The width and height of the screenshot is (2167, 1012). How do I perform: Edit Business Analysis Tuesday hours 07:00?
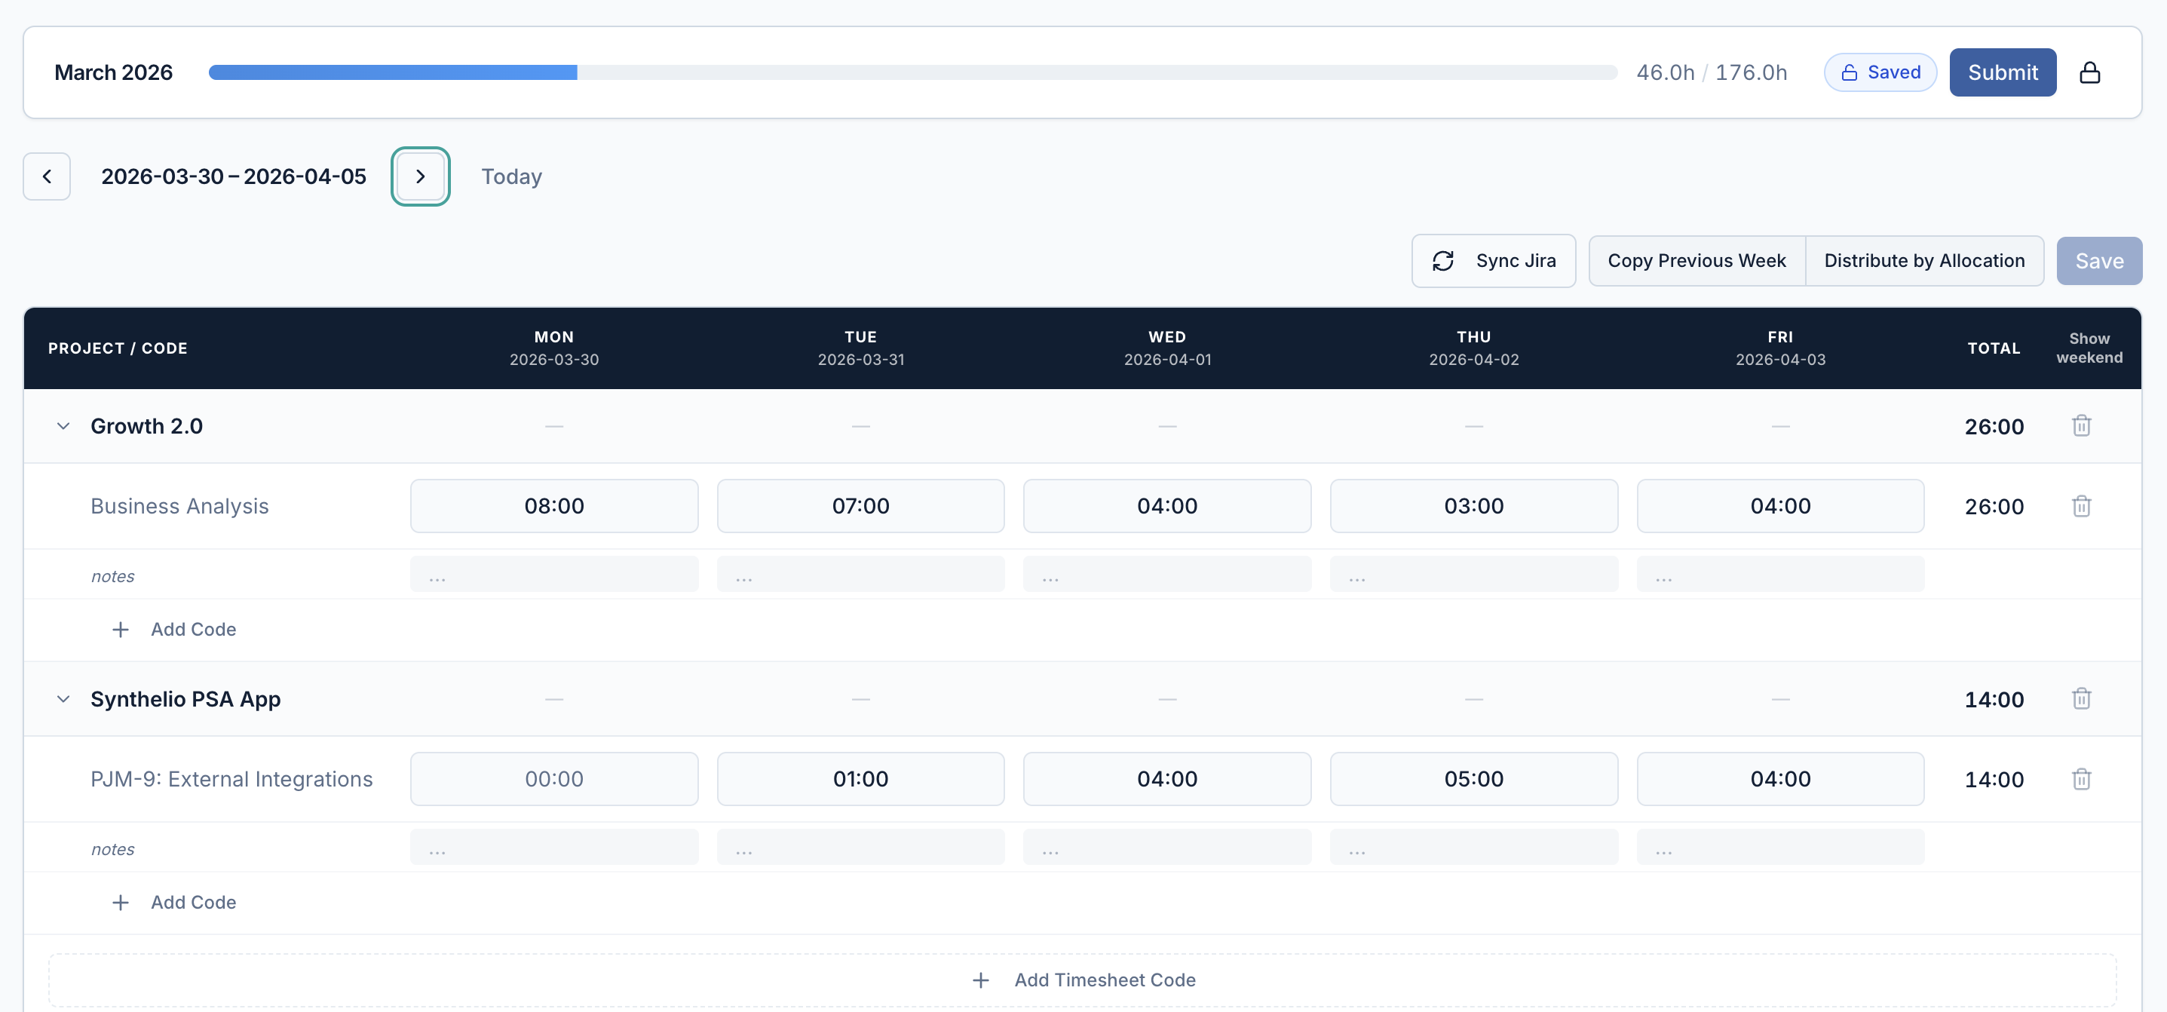click(860, 505)
